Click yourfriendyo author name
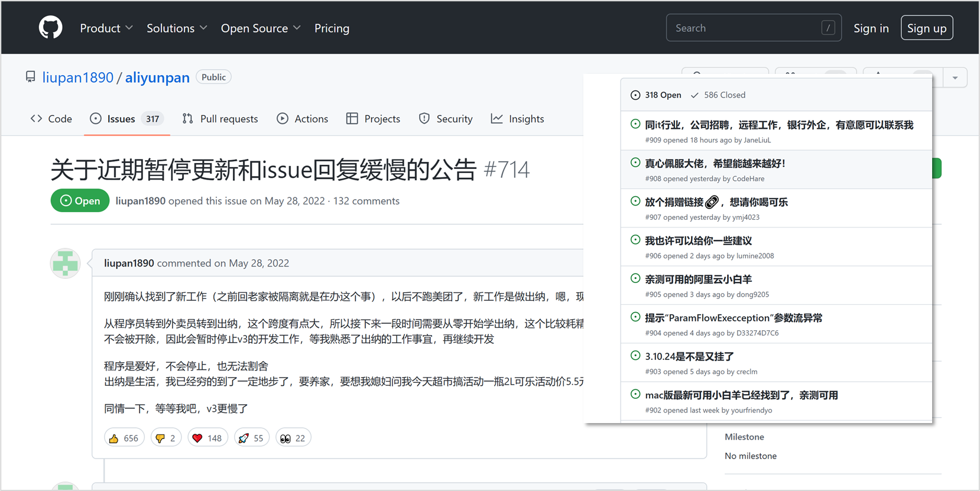 pyautogui.click(x=751, y=410)
